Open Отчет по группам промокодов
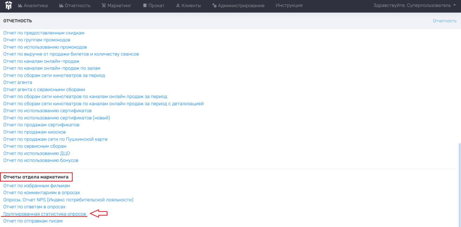Screen dimensions: 461x227 [x=37, y=40]
